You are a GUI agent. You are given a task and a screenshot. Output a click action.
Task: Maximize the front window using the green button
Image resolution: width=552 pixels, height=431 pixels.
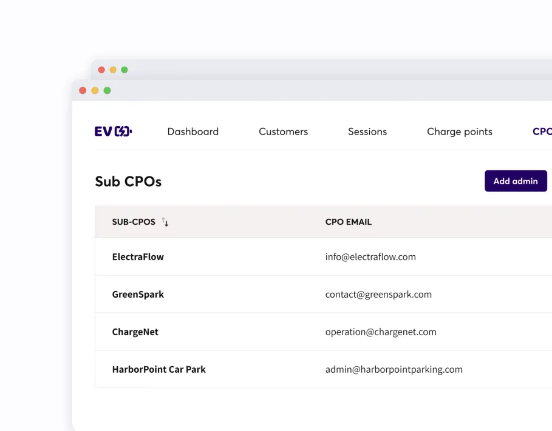click(x=107, y=90)
